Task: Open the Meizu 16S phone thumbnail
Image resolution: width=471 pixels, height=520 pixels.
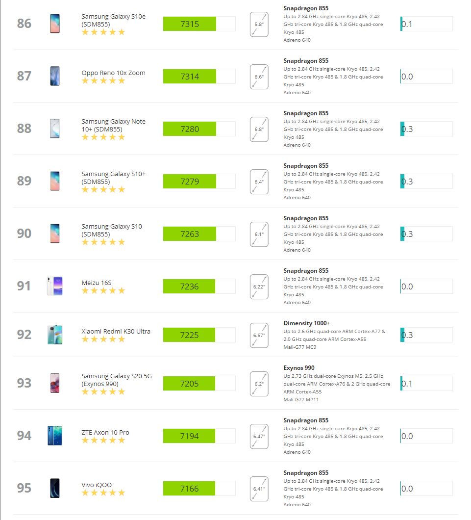Action: coord(55,286)
